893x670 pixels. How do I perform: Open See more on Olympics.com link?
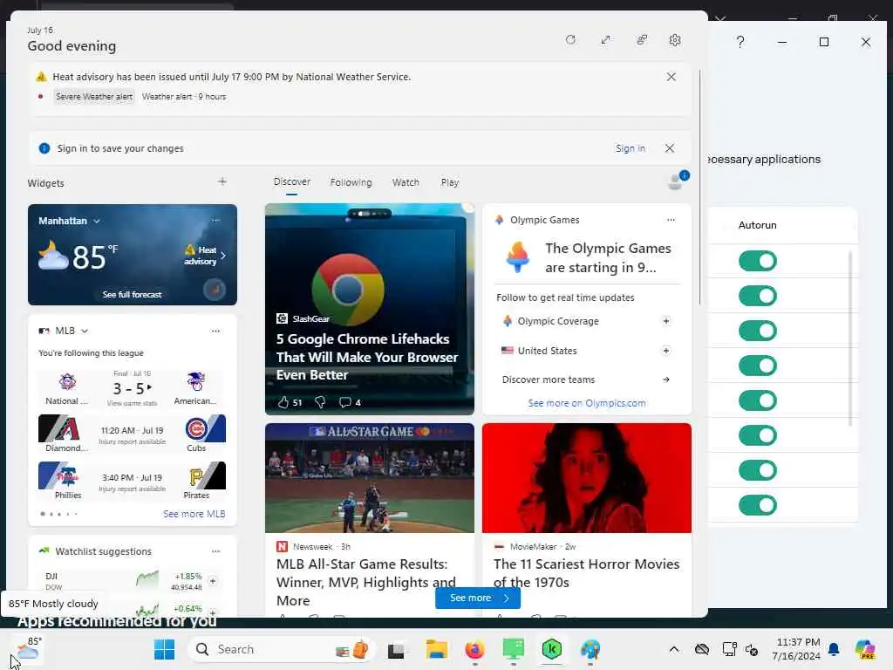coord(587,403)
